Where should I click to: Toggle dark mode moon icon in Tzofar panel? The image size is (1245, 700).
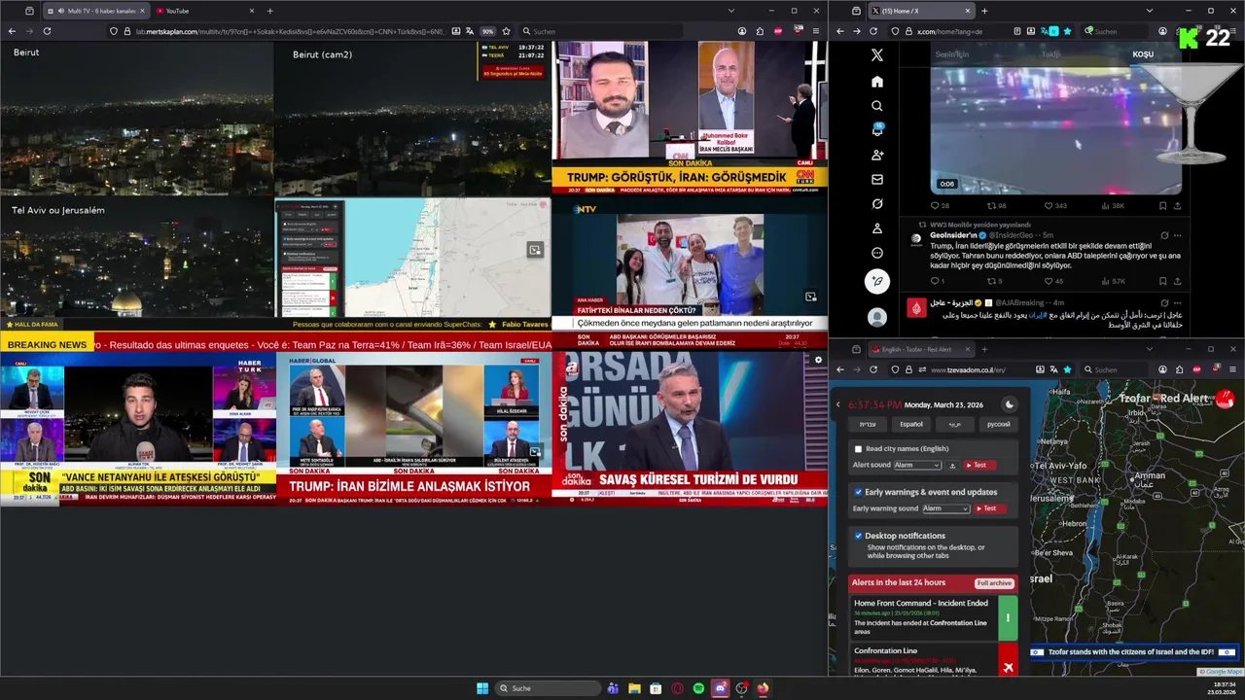pos(1009,404)
